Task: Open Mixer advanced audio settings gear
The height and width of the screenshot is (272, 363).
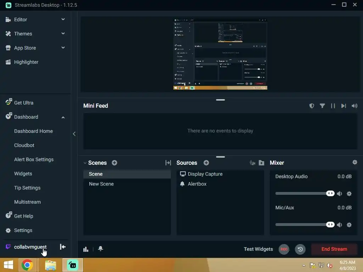Action: 354,162
